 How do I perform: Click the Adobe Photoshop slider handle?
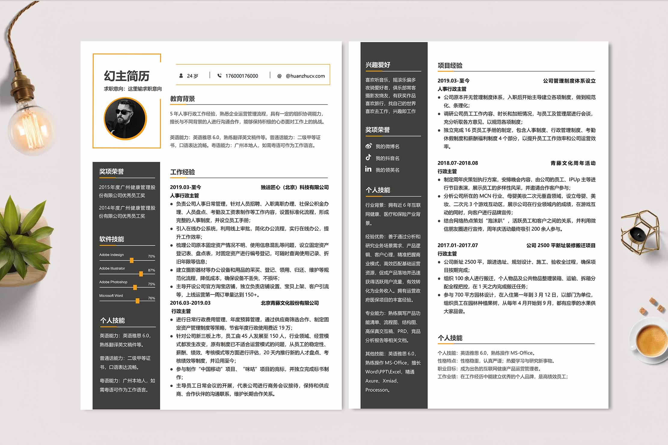(135, 287)
